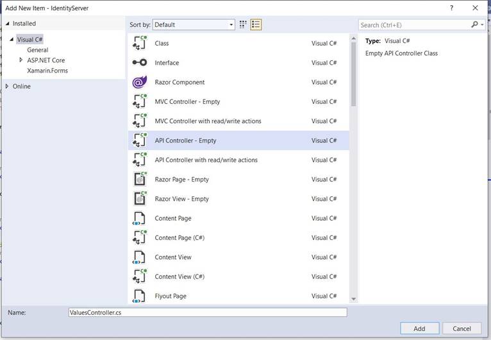Click the API Controller with read/write actions icon
Screen dimensions: 491x340
coord(140,160)
